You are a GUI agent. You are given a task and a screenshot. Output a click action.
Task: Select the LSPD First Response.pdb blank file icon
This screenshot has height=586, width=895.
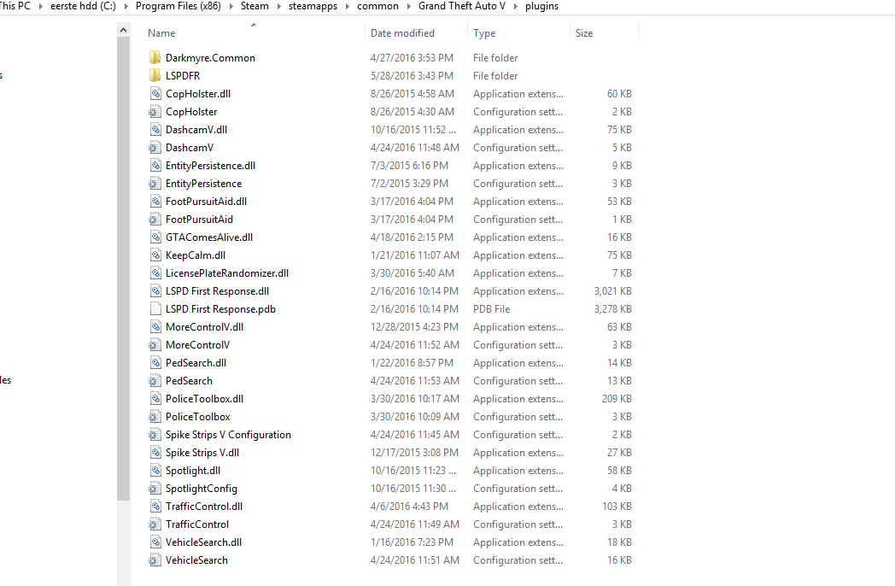(x=155, y=309)
